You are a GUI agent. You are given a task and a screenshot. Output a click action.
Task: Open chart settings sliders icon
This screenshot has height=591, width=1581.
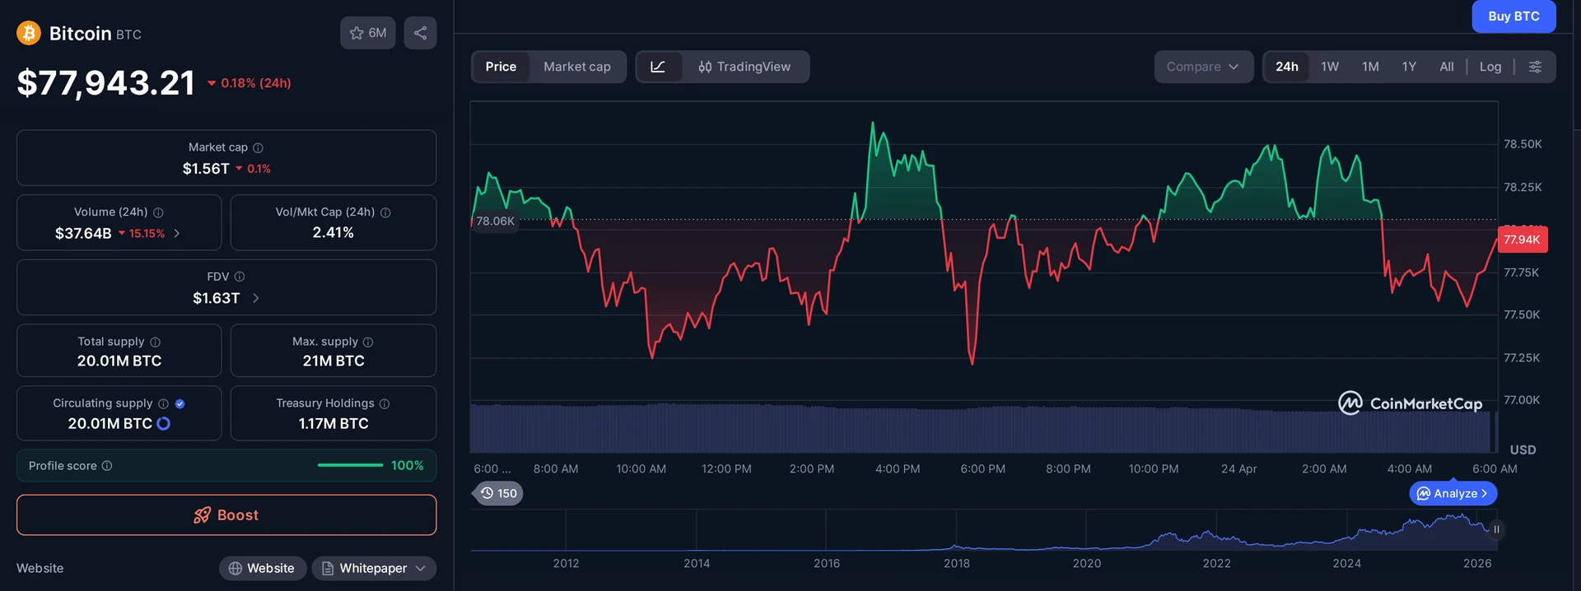pyautogui.click(x=1535, y=67)
